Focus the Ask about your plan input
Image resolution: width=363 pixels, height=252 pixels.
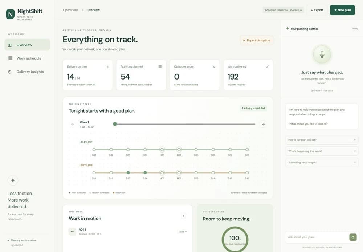click(x=317, y=237)
